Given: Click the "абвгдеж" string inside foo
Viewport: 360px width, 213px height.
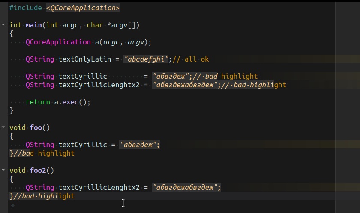Looking at the screenshot, I should tap(140, 145).
